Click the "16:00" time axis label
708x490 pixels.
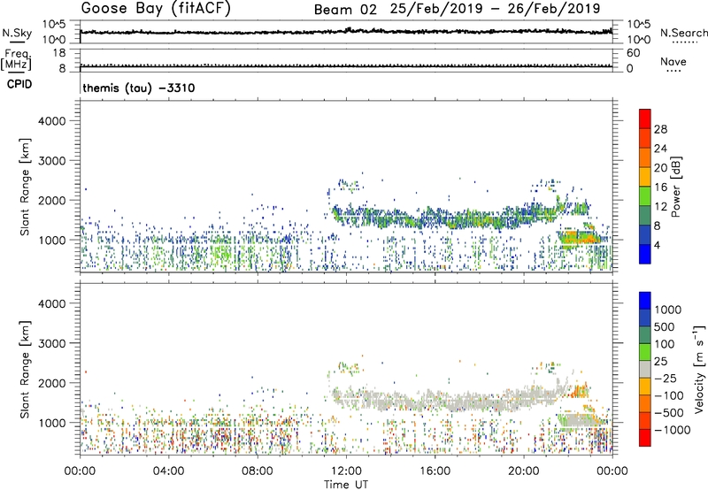(435, 471)
